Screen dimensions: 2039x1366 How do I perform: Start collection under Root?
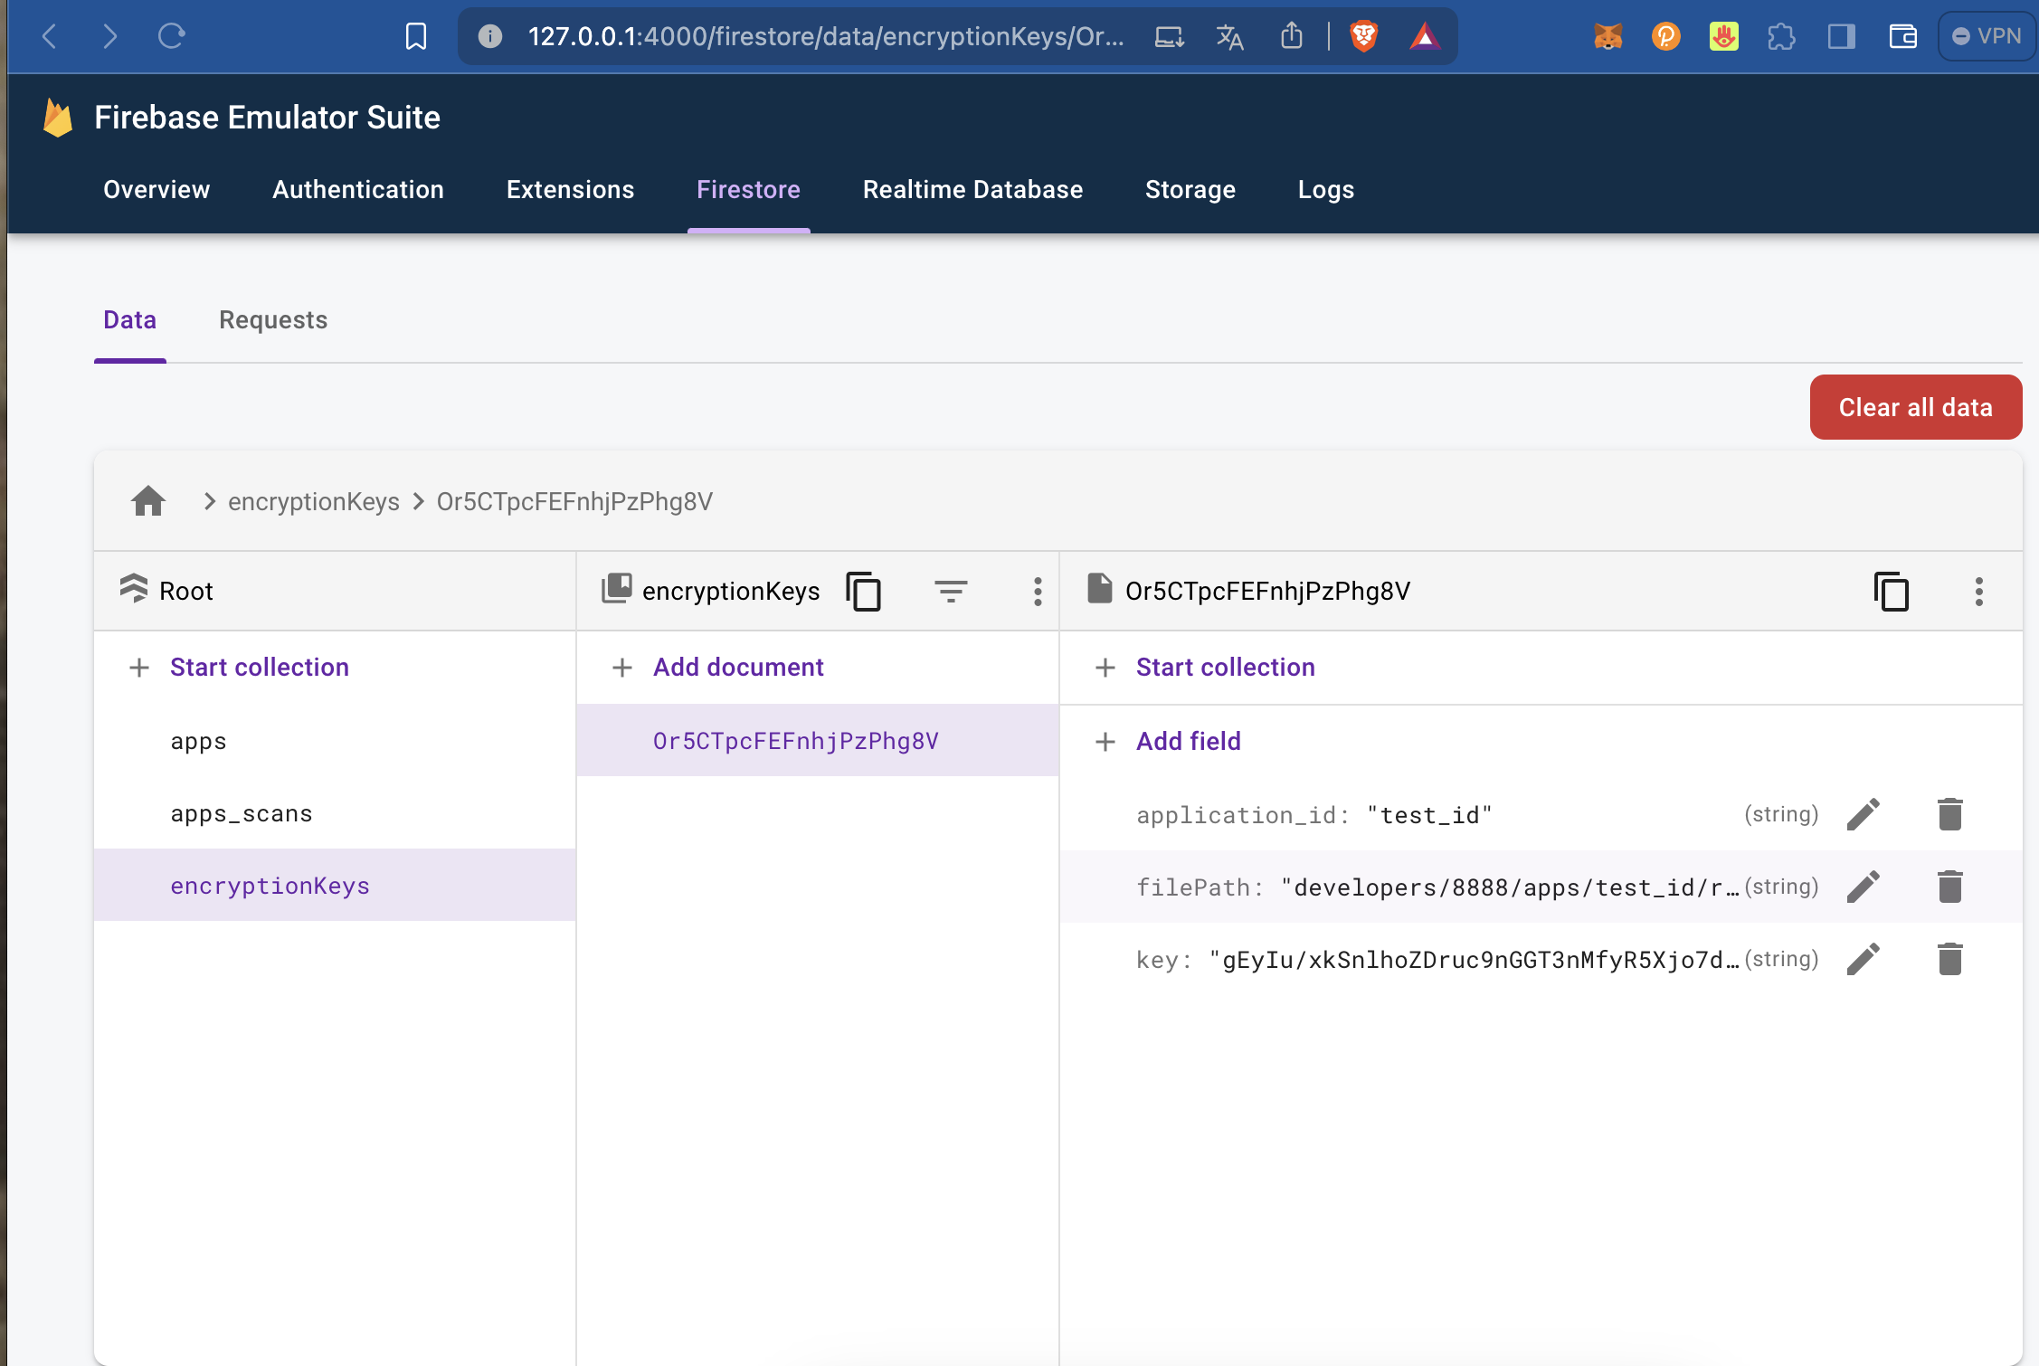click(259, 667)
